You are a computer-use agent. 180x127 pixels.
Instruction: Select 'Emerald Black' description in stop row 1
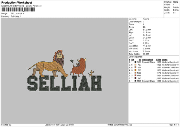(148, 62)
